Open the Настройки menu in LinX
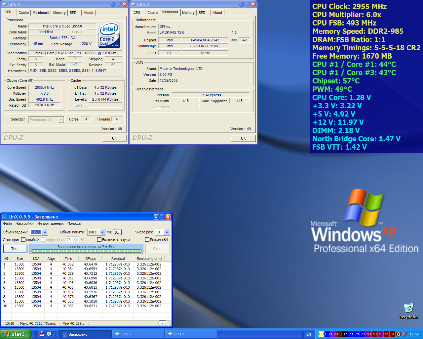Image resolution: width=423 pixels, height=339 pixels. (24, 223)
